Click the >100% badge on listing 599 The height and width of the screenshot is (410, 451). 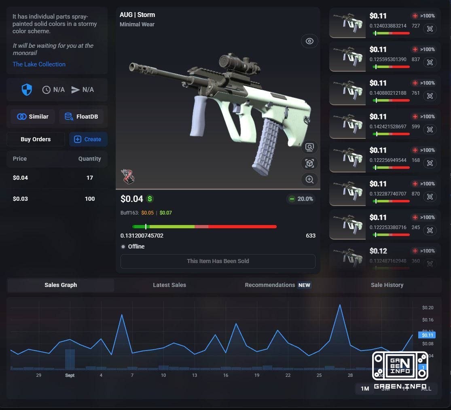pos(423,117)
